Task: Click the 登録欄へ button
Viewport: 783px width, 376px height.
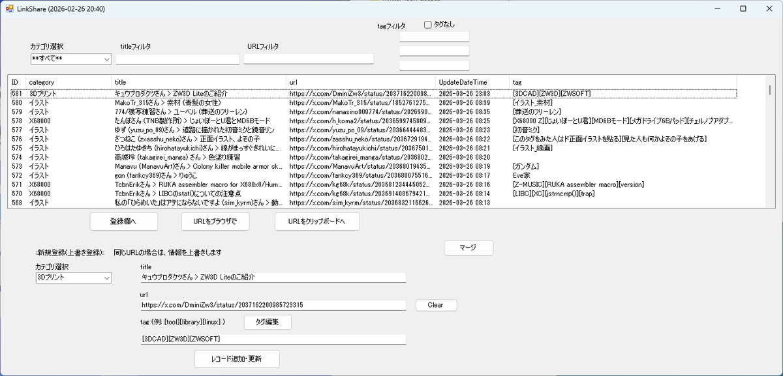Action: pos(124,222)
